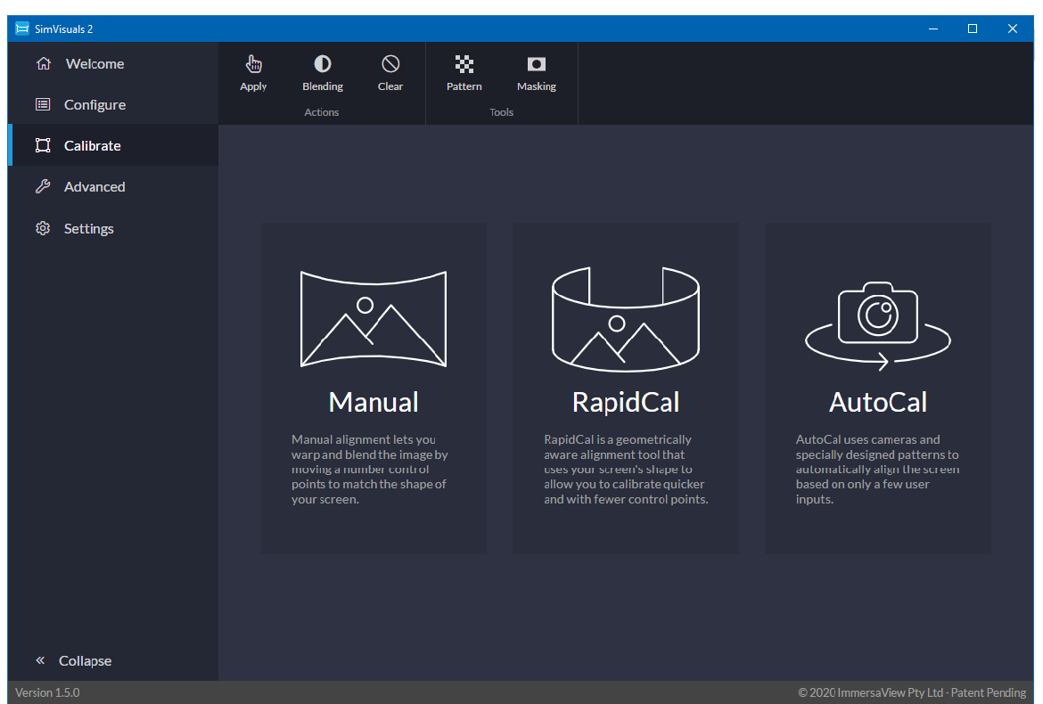Click the RapidCal cylindrical screen icon
Image resolution: width=1043 pixels, height=704 pixels.
[x=625, y=319]
